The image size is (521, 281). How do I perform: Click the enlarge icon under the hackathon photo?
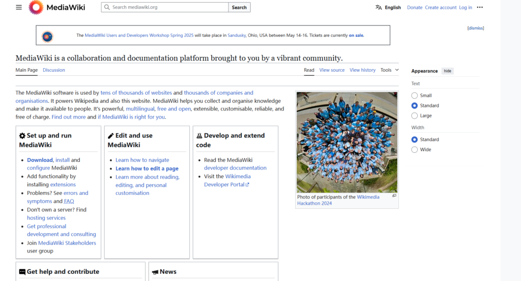(394, 196)
